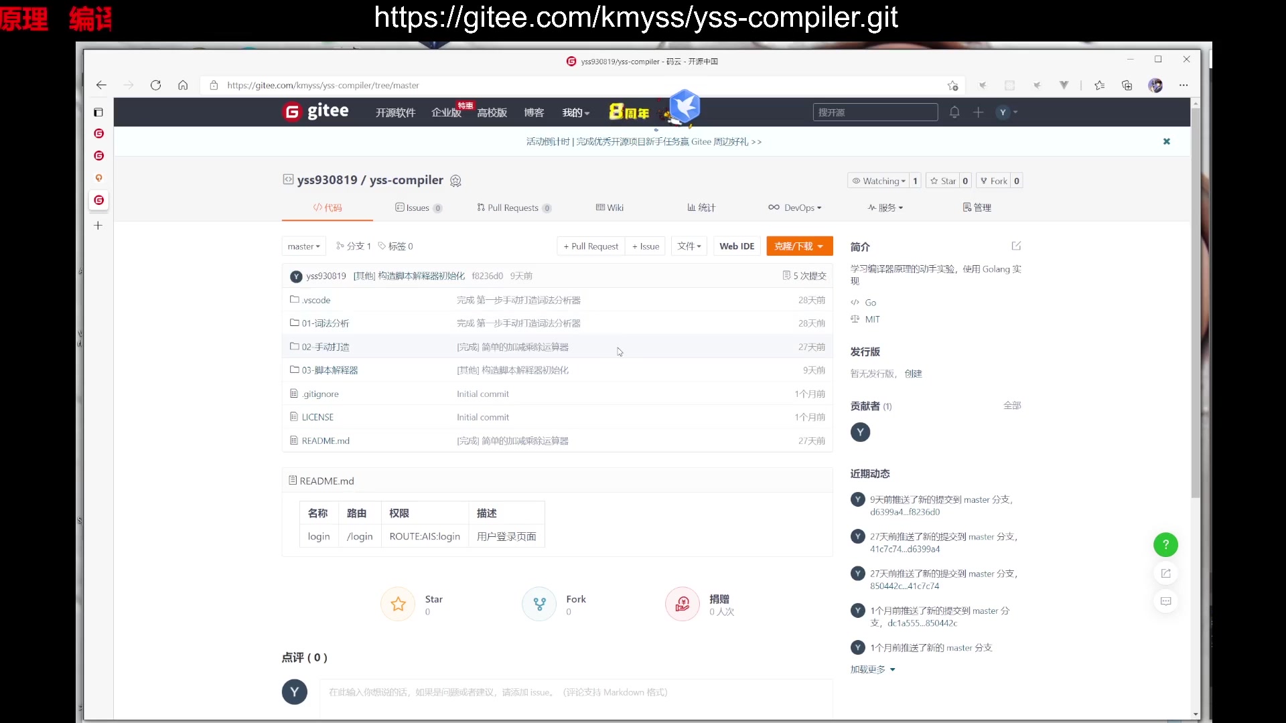This screenshot has height=723, width=1286.
Task: Click the green help question mark button
Action: (1165, 544)
